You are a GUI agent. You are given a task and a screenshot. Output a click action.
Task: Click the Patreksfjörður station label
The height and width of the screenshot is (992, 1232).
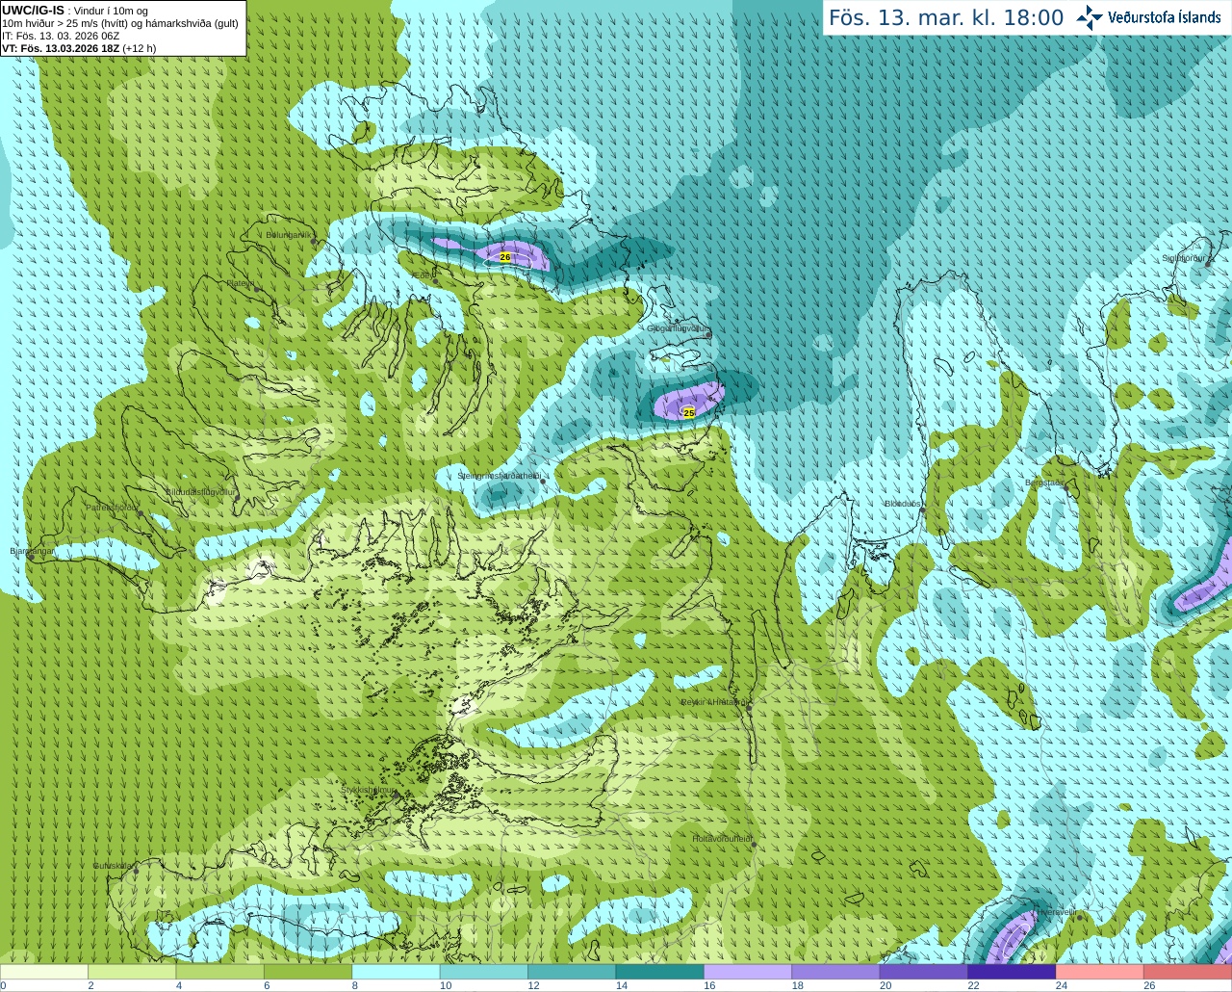(113, 507)
